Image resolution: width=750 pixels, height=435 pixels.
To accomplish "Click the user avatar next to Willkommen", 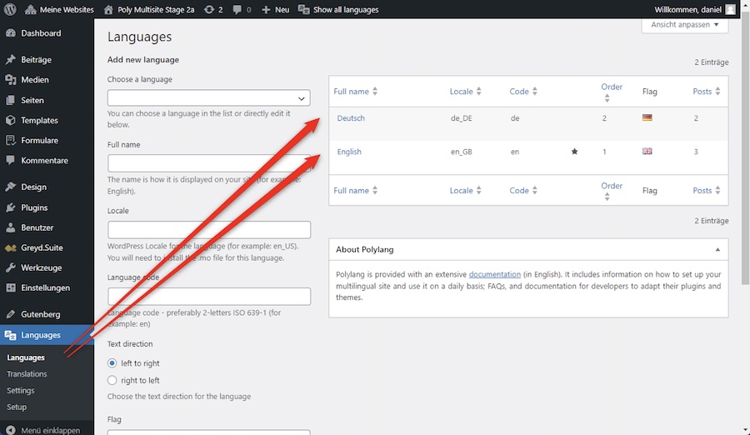I will pos(730,10).
